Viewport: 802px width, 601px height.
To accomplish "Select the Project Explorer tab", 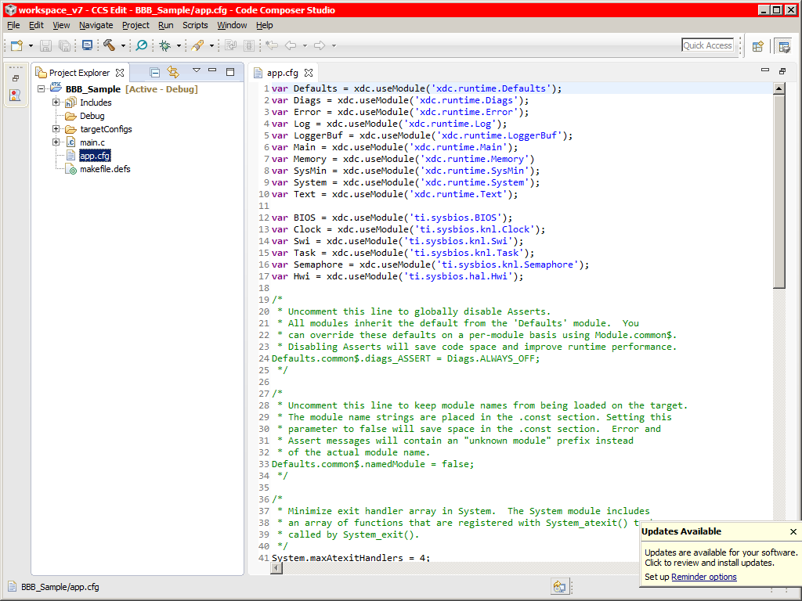I will tap(79, 73).
